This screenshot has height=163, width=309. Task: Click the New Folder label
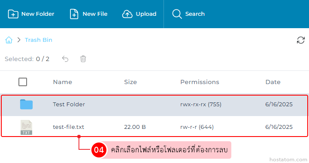38,14
